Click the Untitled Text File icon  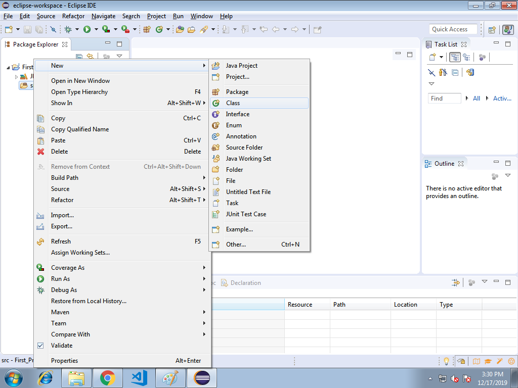tap(215, 192)
